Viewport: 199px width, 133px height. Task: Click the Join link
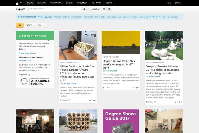(169, 3)
